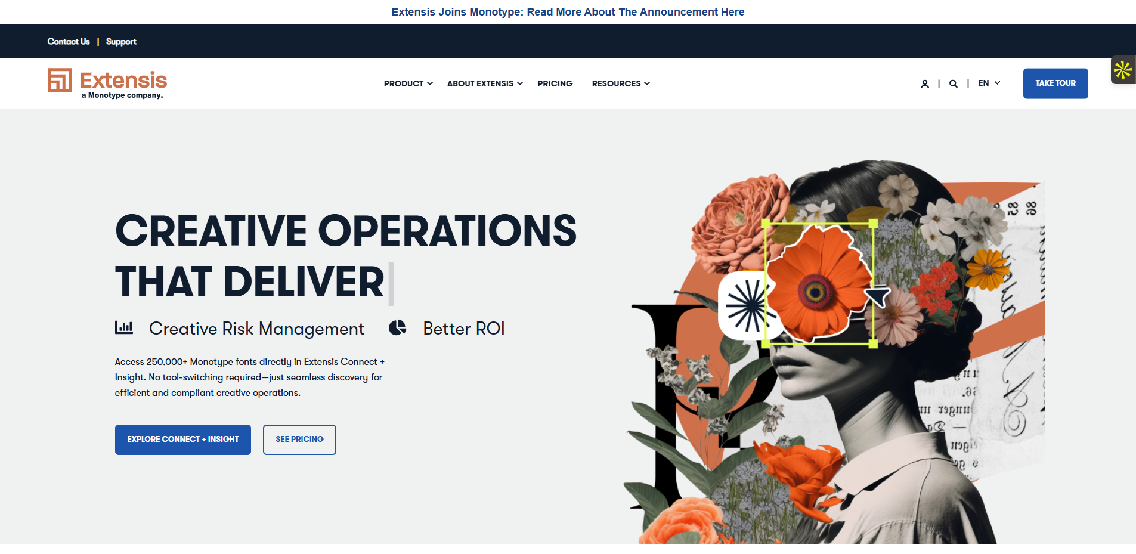Click the Contact Us link
Image resolution: width=1136 pixels, height=554 pixels.
point(69,41)
